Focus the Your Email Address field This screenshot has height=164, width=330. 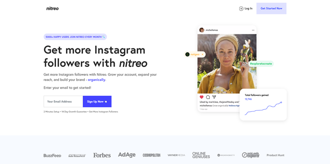pos(63,101)
